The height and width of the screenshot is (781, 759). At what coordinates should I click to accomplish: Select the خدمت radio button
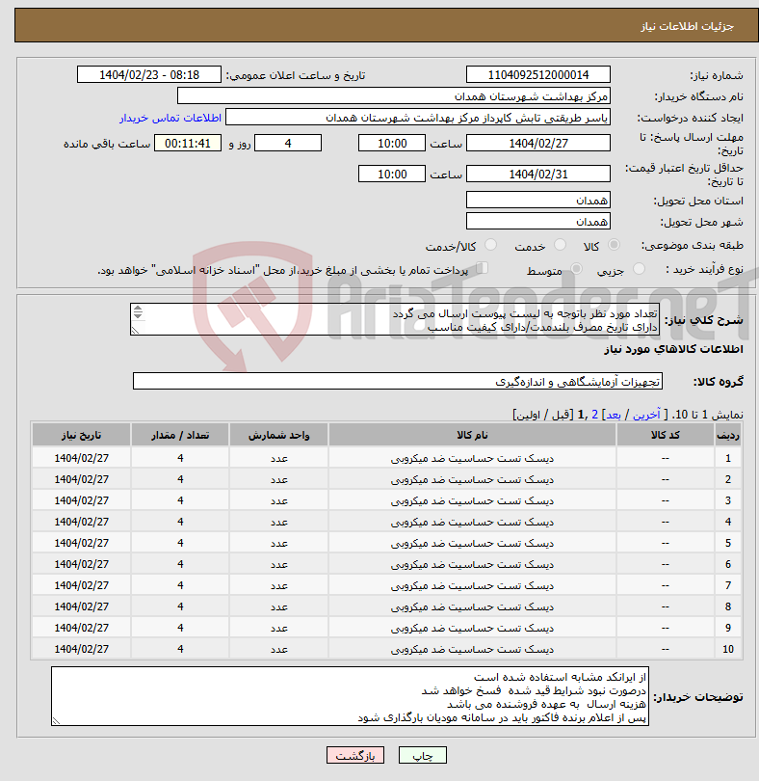click(x=560, y=245)
